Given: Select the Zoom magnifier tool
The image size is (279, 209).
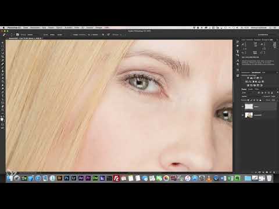Looking at the screenshot, I should (2, 110).
